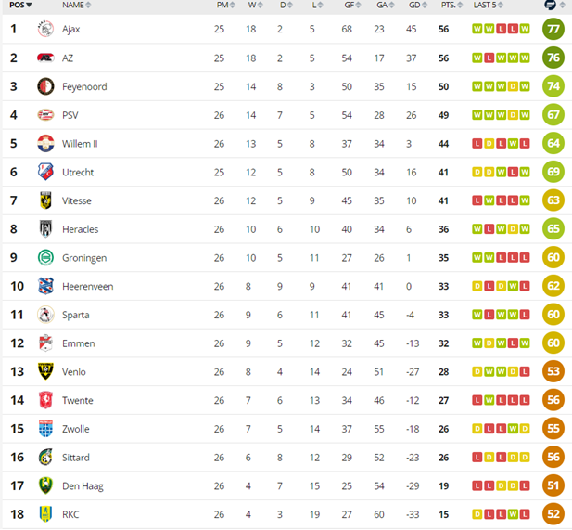
Task: Click the Ajax club crest
Action: pos(45,29)
